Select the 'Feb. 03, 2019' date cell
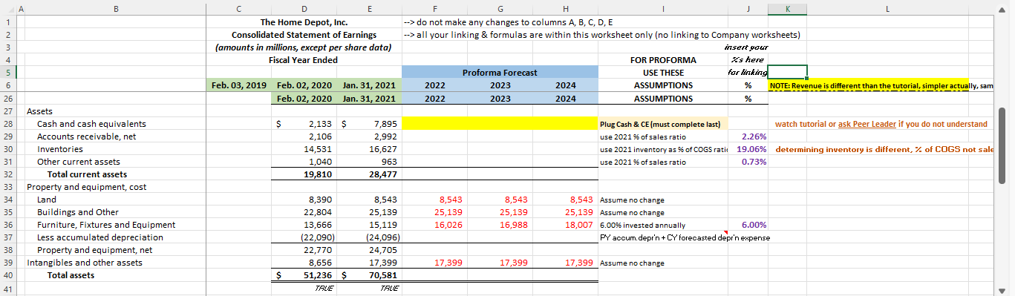Viewport: 1015px width, 296px height. click(239, 85)
